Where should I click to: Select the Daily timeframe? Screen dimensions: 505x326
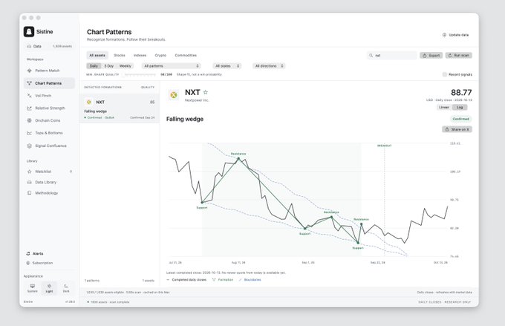pyautogui.click(x=94, y=65)
